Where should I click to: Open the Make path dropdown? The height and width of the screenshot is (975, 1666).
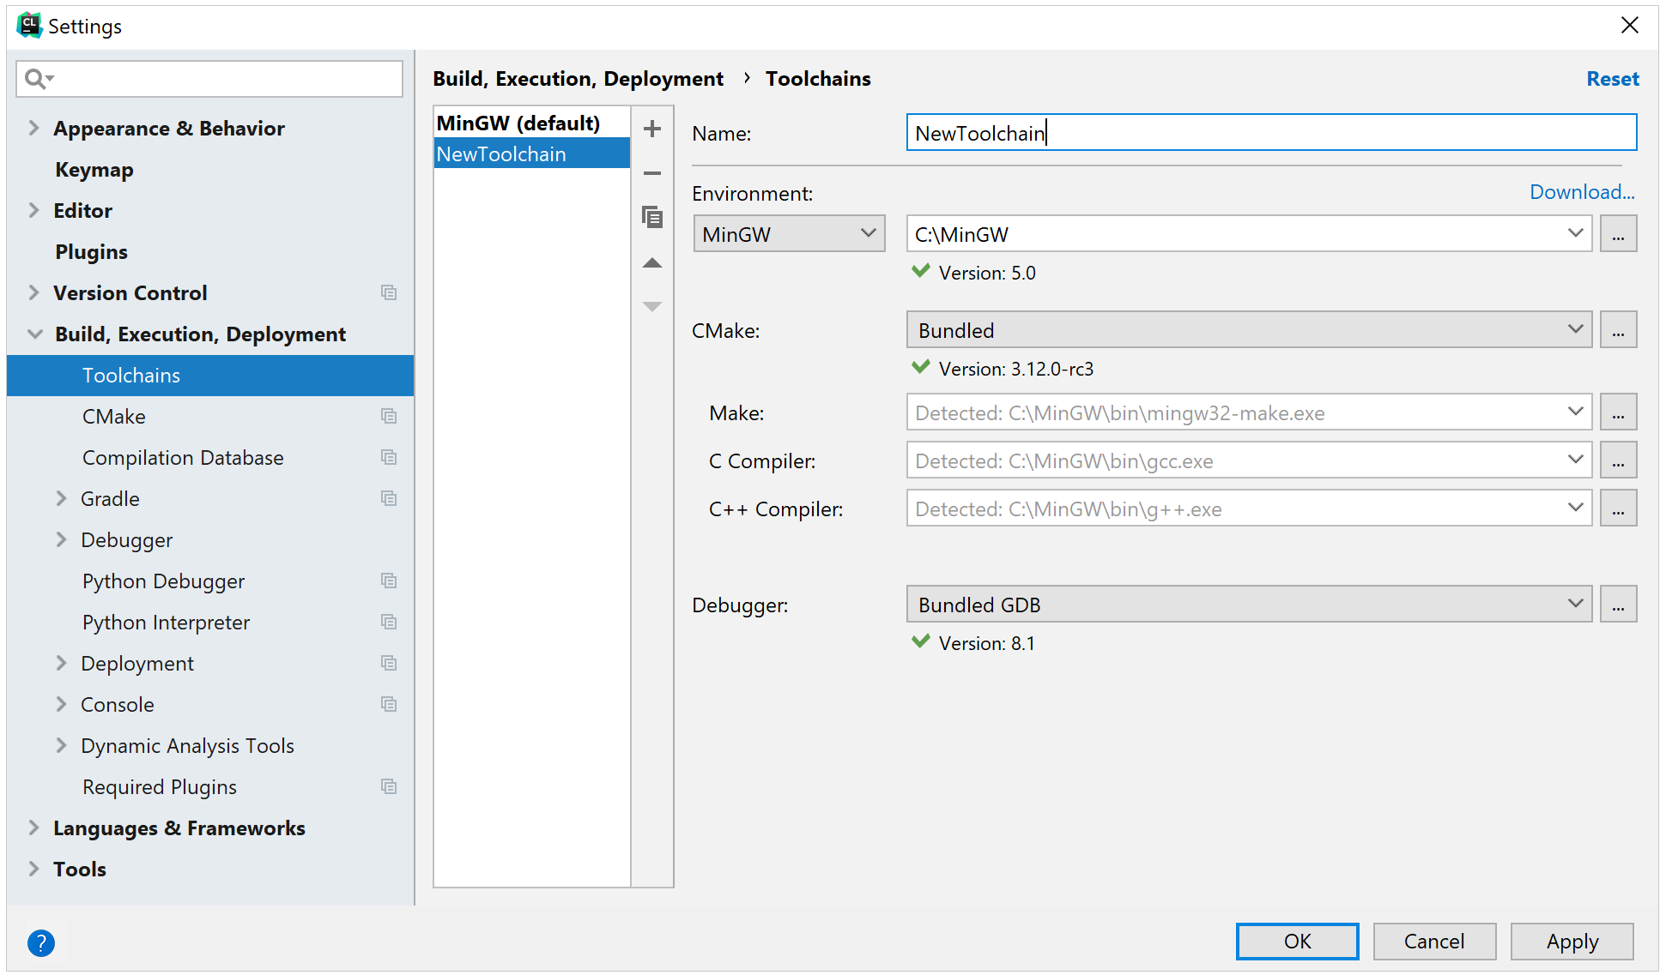1575,412
